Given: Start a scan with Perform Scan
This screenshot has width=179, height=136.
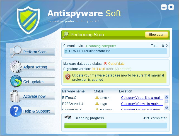Looking at the screenshot, I should pos(32,52).
